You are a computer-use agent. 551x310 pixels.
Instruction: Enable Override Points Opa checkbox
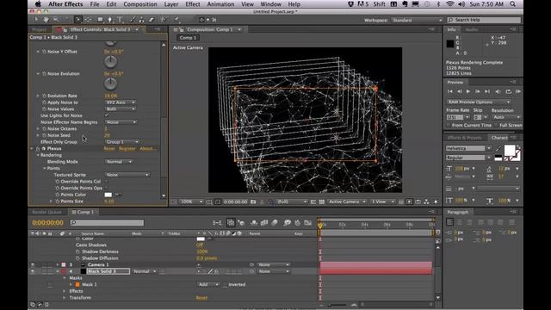[x=107, y=188]
